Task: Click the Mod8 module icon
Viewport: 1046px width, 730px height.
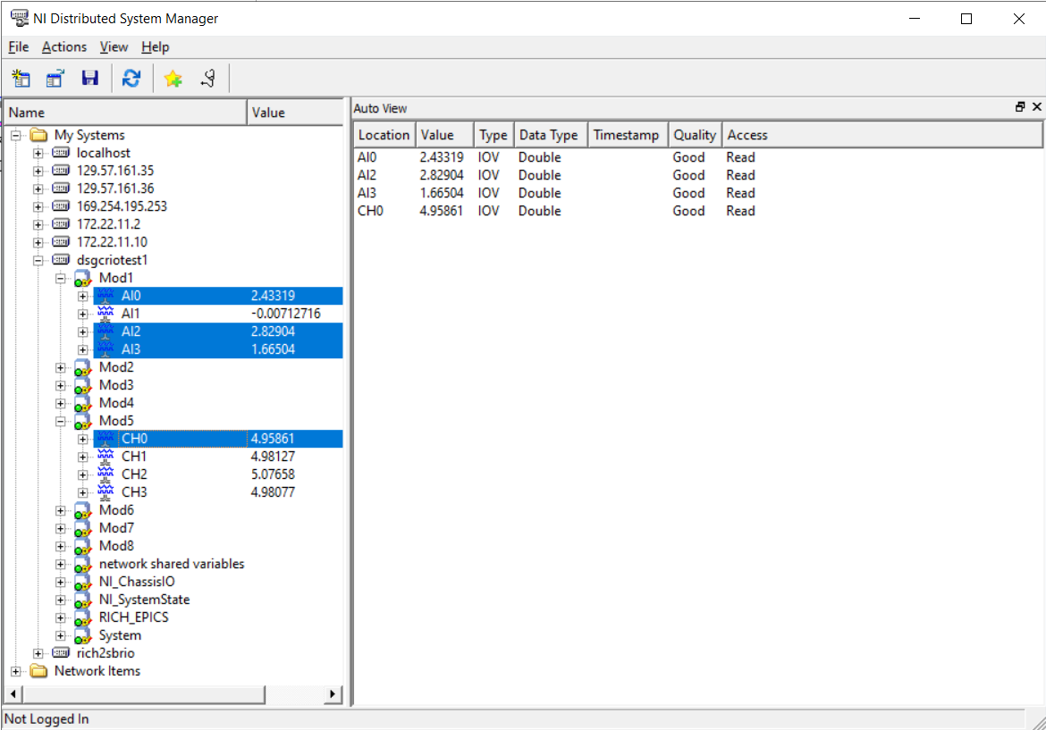Action: click(x=83, y=546)
